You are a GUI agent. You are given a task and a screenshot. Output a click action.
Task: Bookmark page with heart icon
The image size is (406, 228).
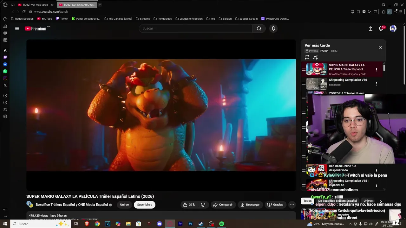click(376, 12)
